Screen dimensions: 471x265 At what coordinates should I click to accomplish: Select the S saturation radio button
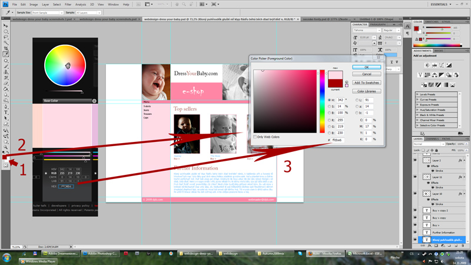(x=330, y=107)
